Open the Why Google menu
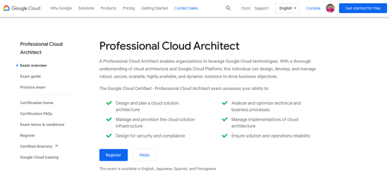Image resolution: width=389 pixels, height=176 pixels. click(x=61, y=8)
